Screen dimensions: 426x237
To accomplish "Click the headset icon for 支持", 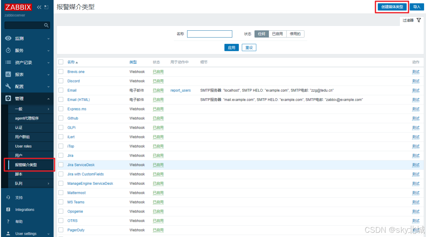I will [x=8, y=197].
